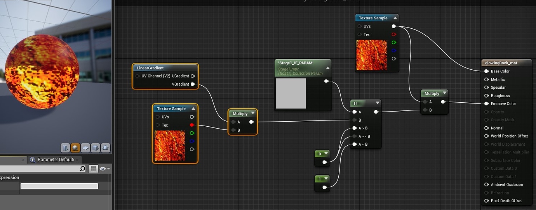Select the cylinder preview mesh icon
The height and width of the screenshot is (210, 536).
[65, 148]
